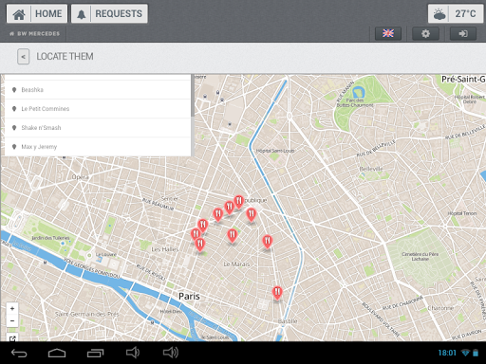Click the restaurant pin near Bastille

click(x=277, y=293)
